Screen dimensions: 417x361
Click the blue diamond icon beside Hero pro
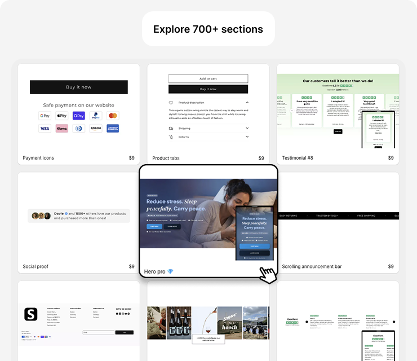click(x=170, y=271)
